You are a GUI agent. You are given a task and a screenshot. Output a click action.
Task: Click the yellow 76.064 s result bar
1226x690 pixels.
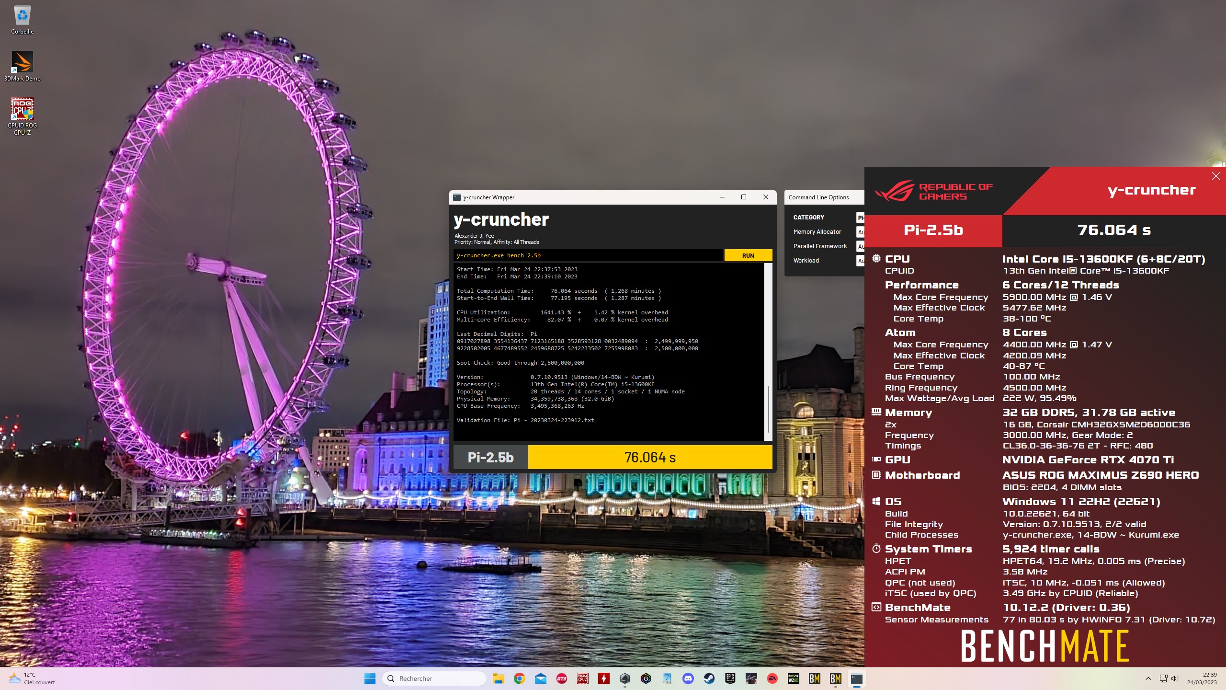pos(650,457)
